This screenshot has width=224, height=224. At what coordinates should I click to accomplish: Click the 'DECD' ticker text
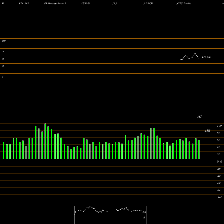pos(149,4)
